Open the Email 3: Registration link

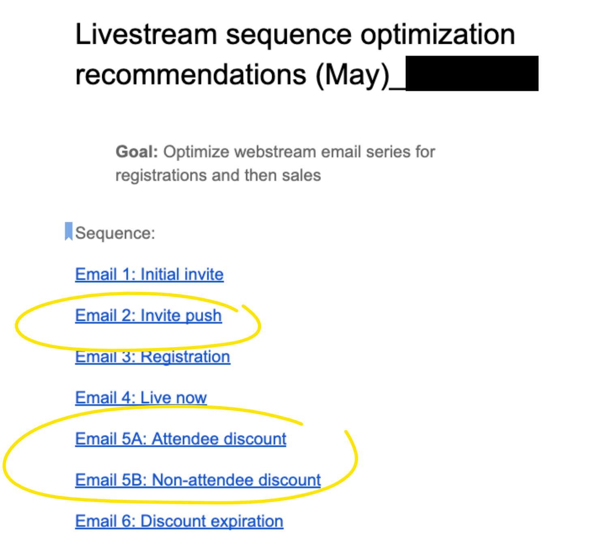[152, 357]
